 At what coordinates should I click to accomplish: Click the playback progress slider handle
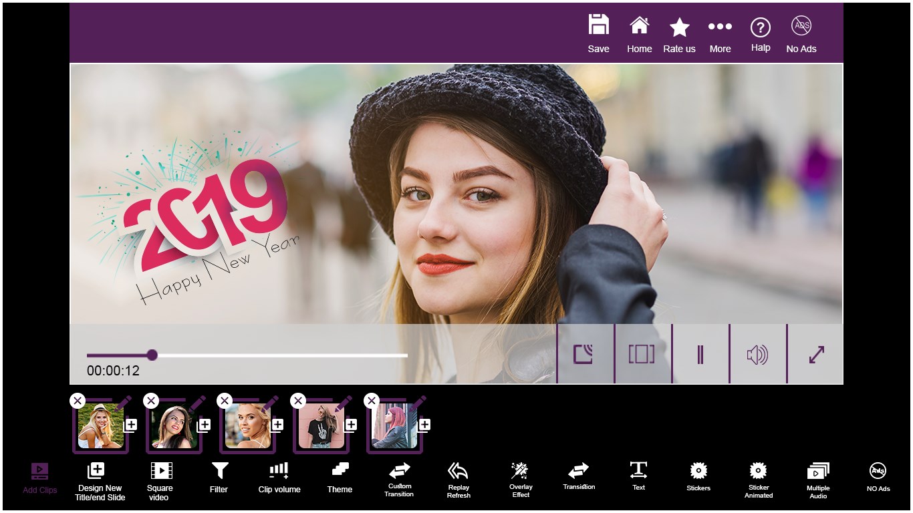[152, 355]
